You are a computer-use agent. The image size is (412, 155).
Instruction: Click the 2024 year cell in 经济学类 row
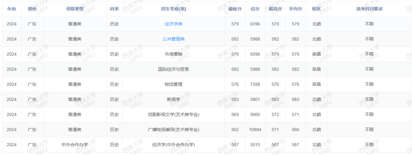pyautogui.click(x=11, y=24)
